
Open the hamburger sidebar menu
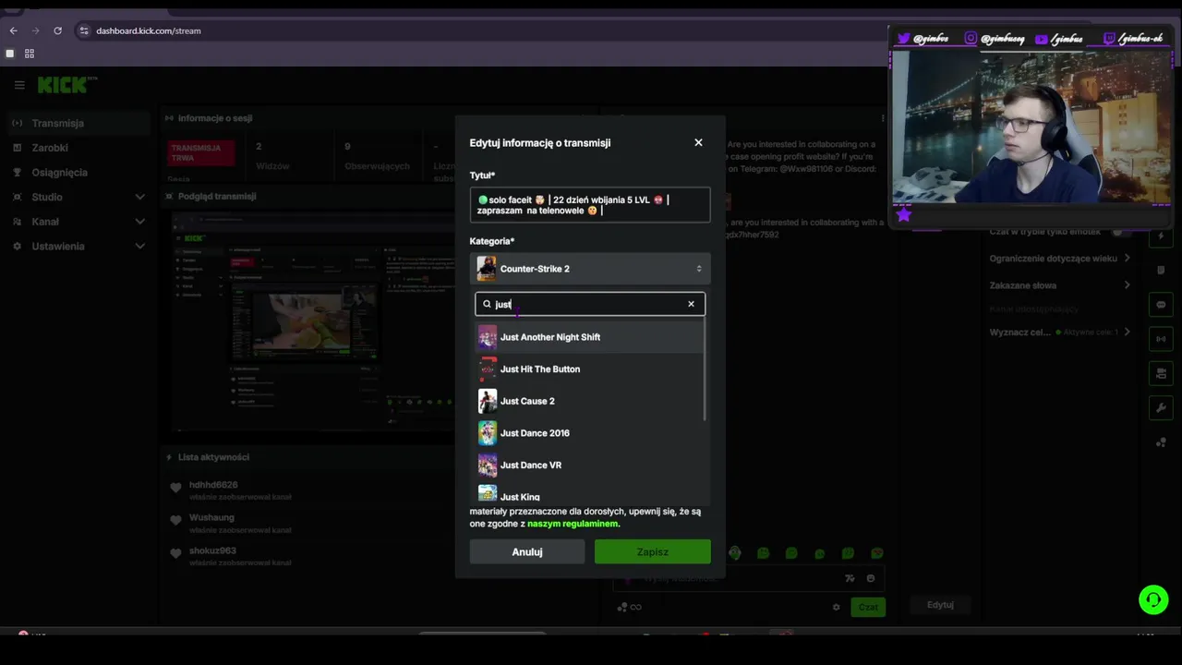(19, 85)
